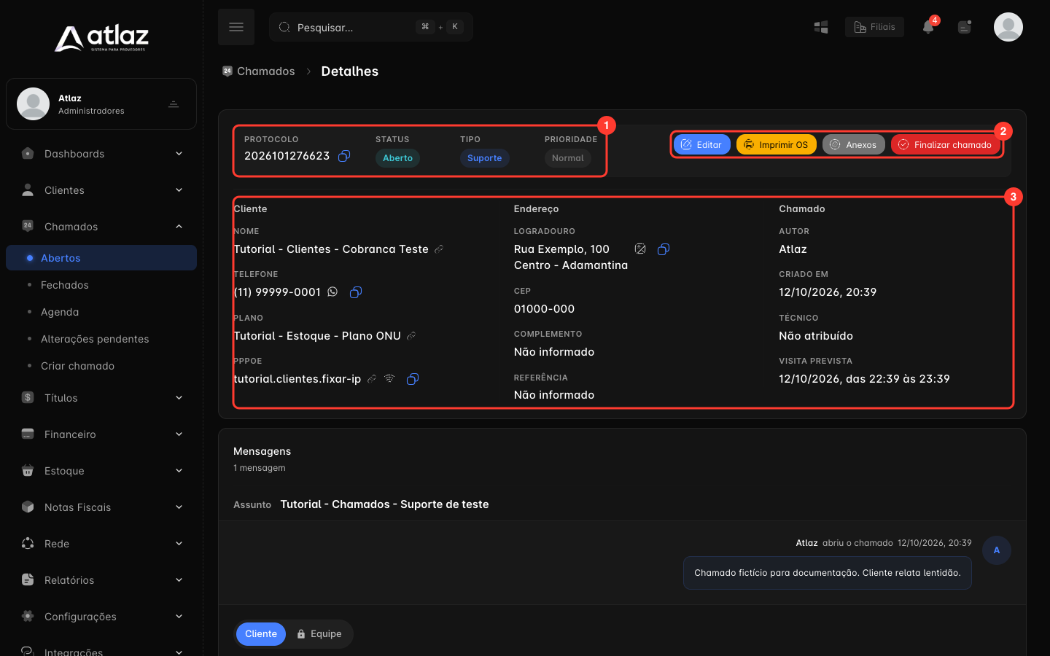Expand the Dashboards menu
The image size is (1050, 656).
point(101,154)
